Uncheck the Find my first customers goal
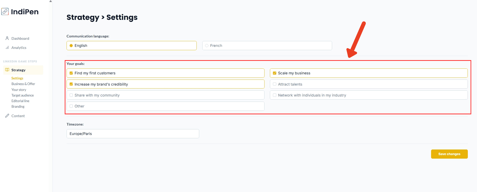The image size is (477, 192). coord(71,73)
